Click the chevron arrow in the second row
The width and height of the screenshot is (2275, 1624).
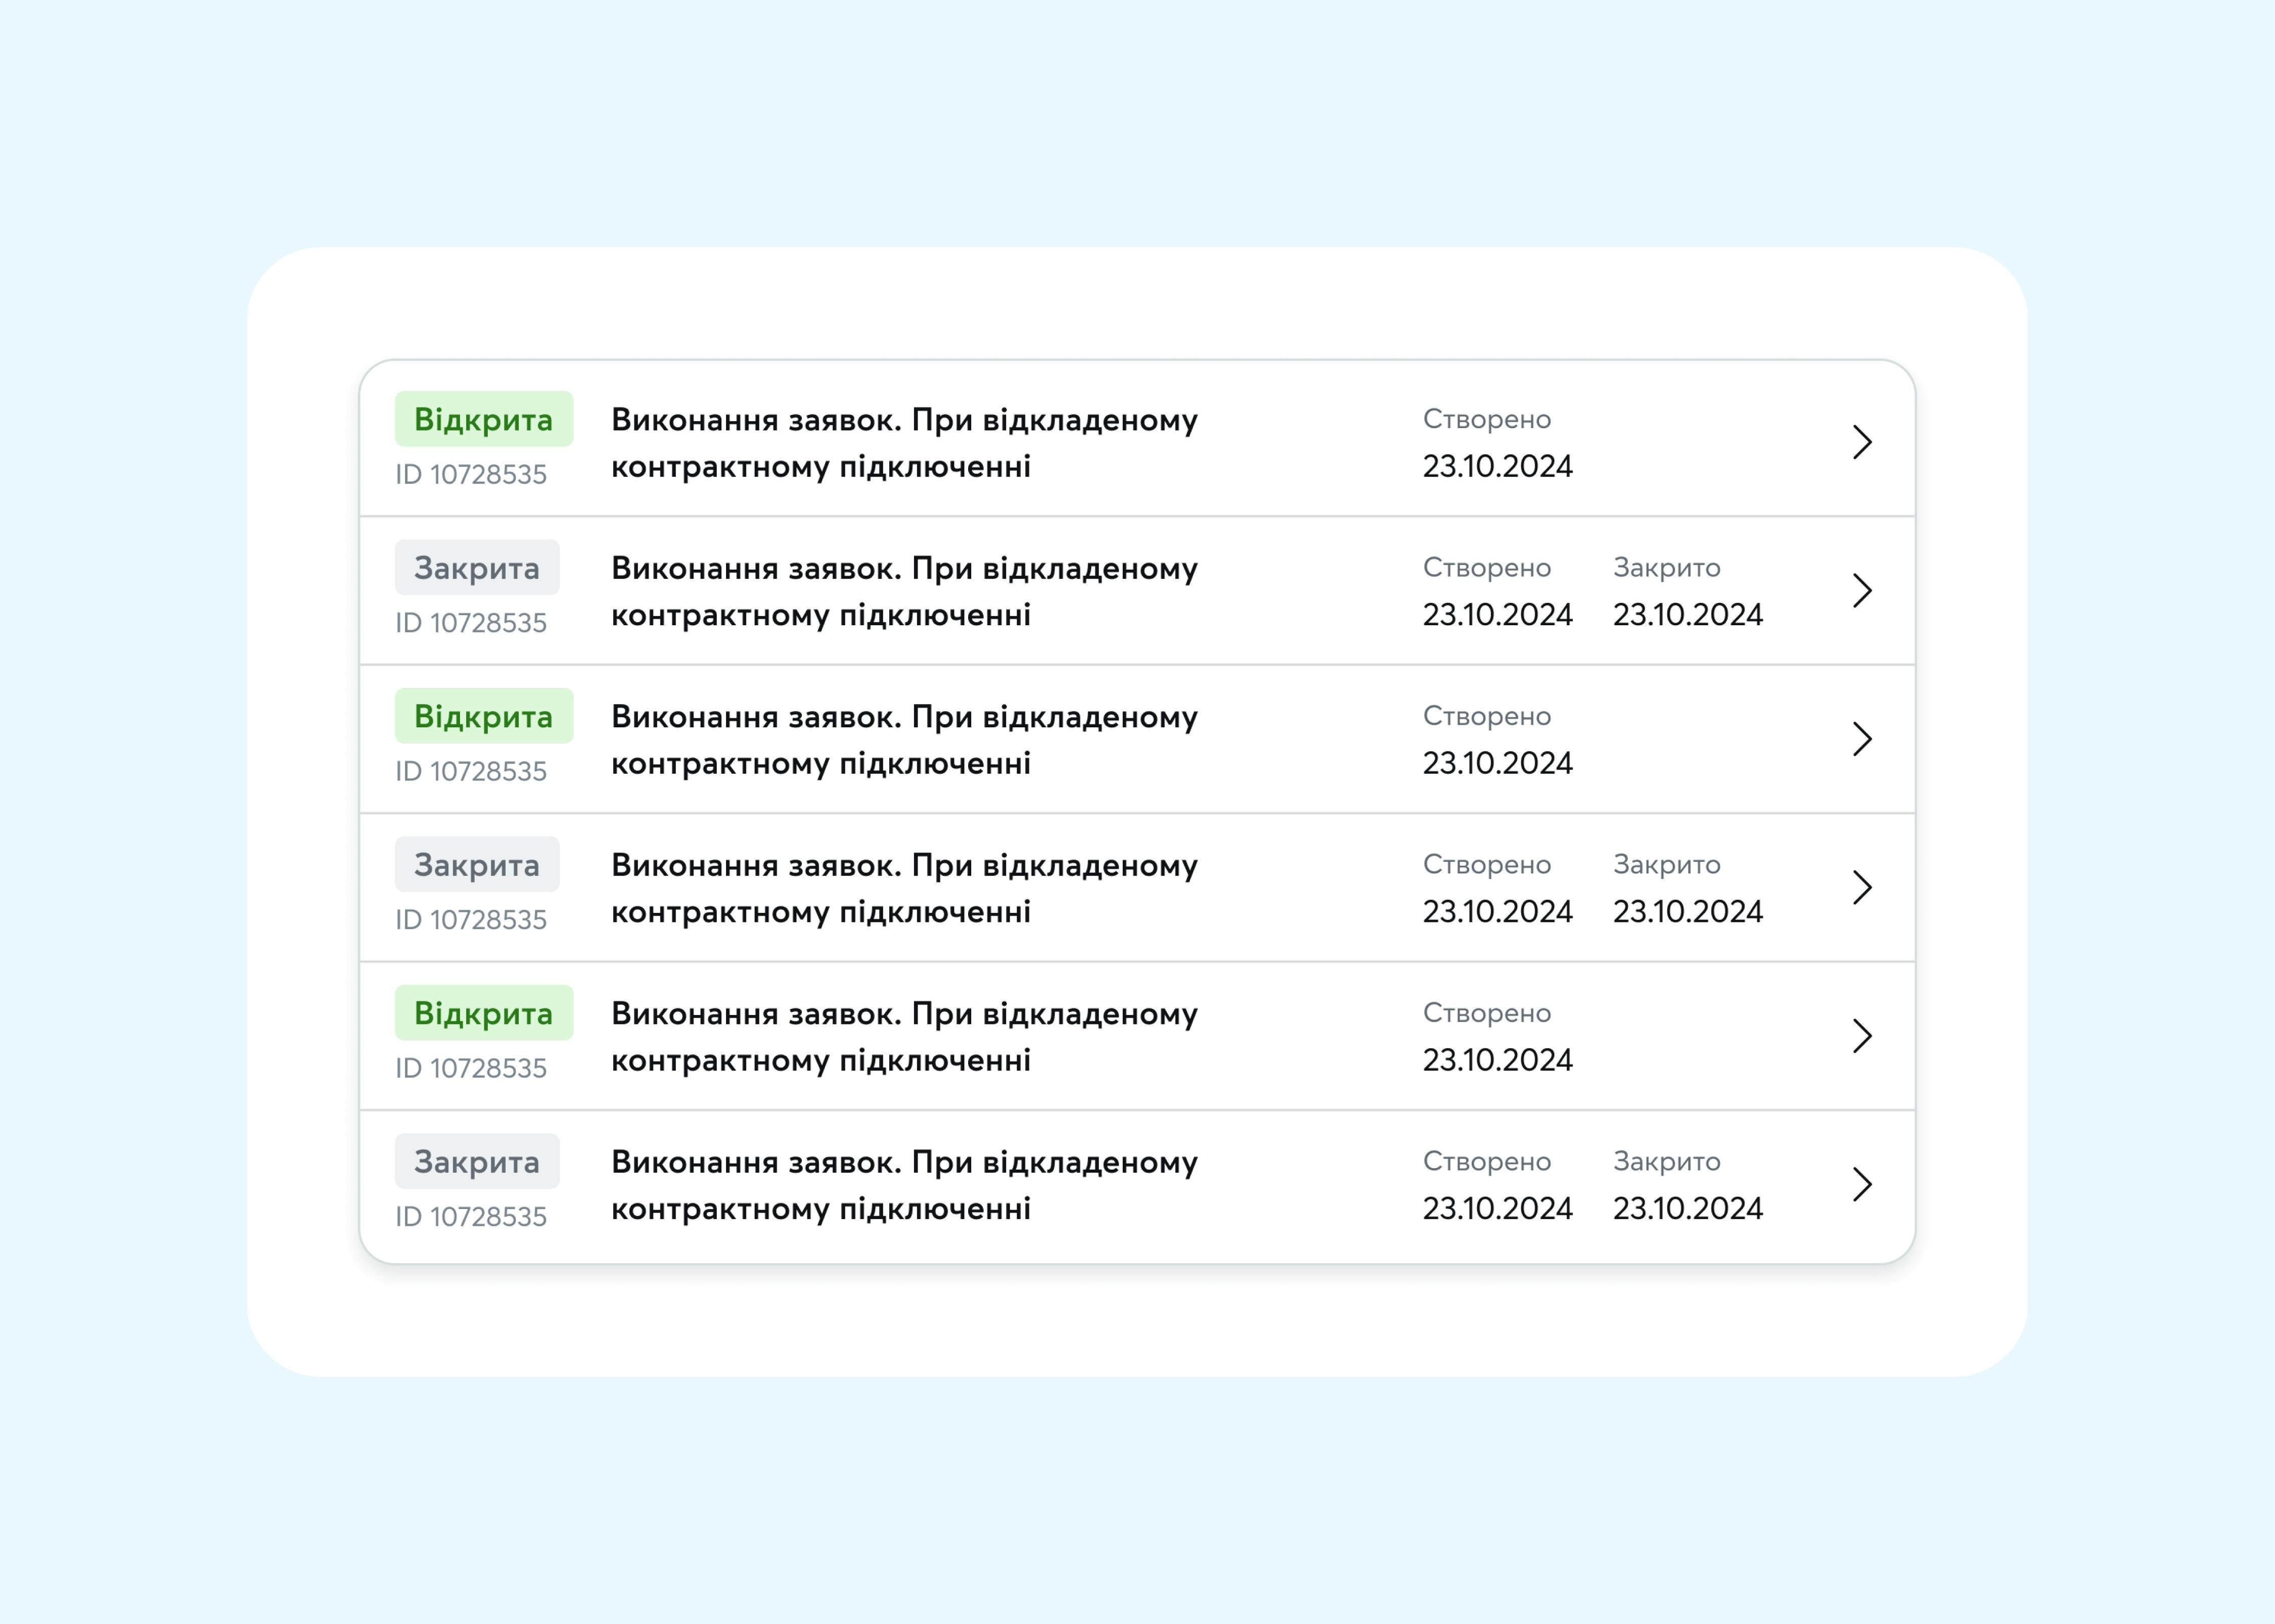pyautogui.click(x=1861, y=590)
